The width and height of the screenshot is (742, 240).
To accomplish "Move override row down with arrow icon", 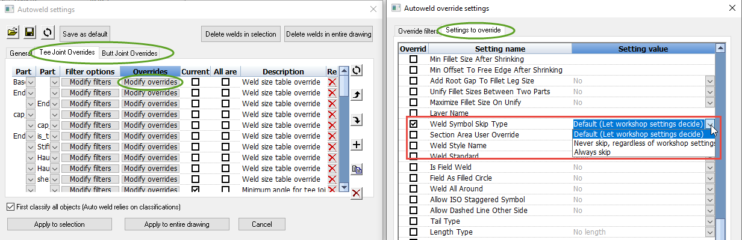I will [x=357, y=120].
